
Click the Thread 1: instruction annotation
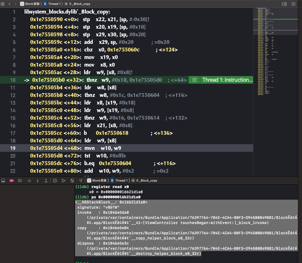227,80
